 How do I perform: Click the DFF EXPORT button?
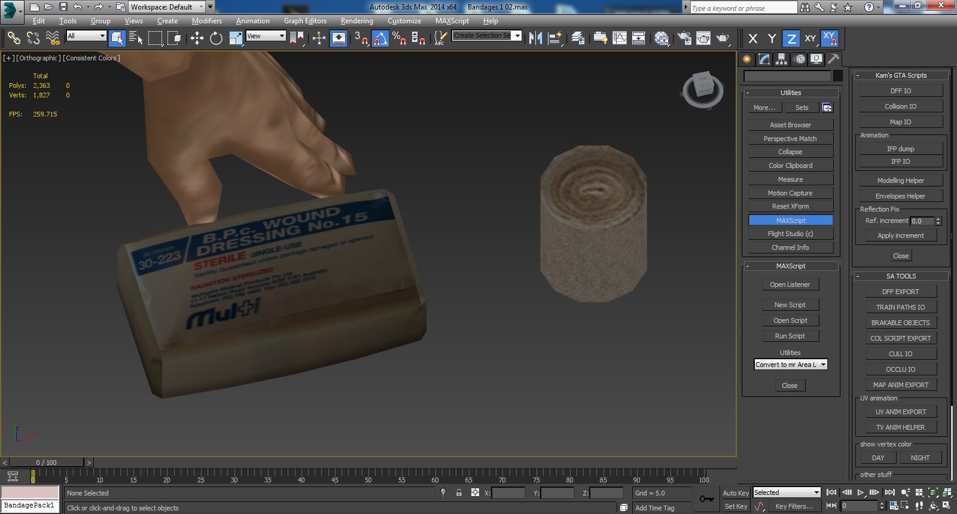tap(901, 292)
